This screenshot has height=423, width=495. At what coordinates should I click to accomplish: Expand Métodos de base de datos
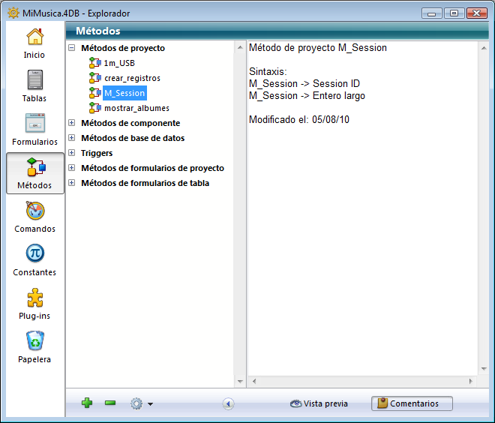point(72,138)
